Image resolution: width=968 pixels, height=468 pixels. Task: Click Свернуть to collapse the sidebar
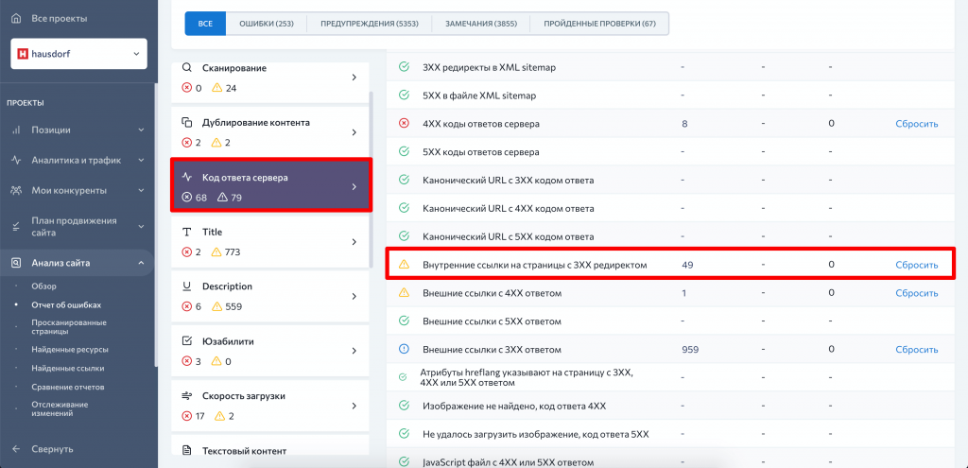52,449
